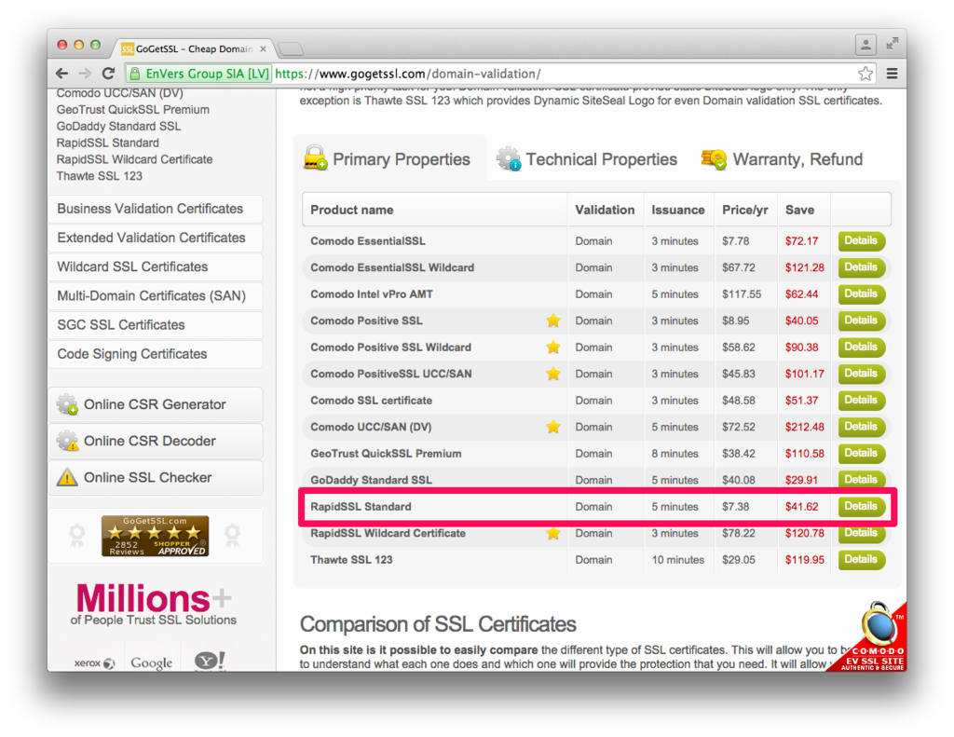
Task: Click the Online SSL Checker warning icon
Action: coord(67,477)
